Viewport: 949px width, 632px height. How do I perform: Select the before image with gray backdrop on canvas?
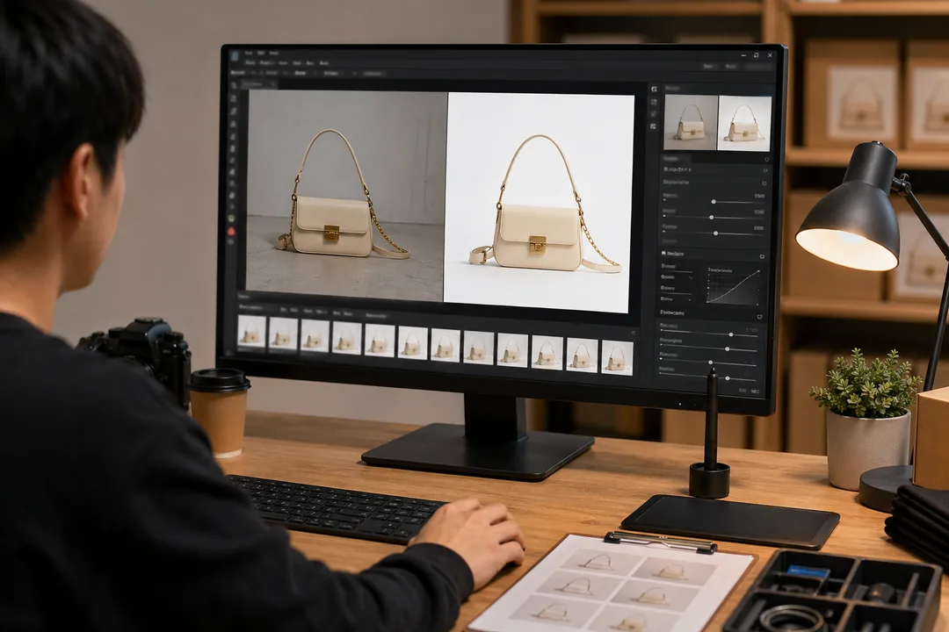(346, 194)
